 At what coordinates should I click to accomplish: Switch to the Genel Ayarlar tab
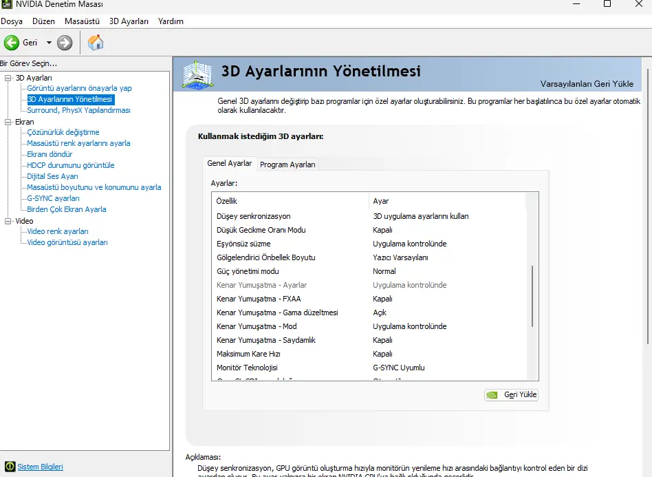click(230, 163)
